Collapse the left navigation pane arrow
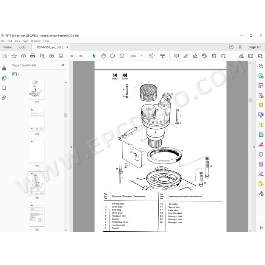Viewport: 265px width, 265px height. coord(71,147)
